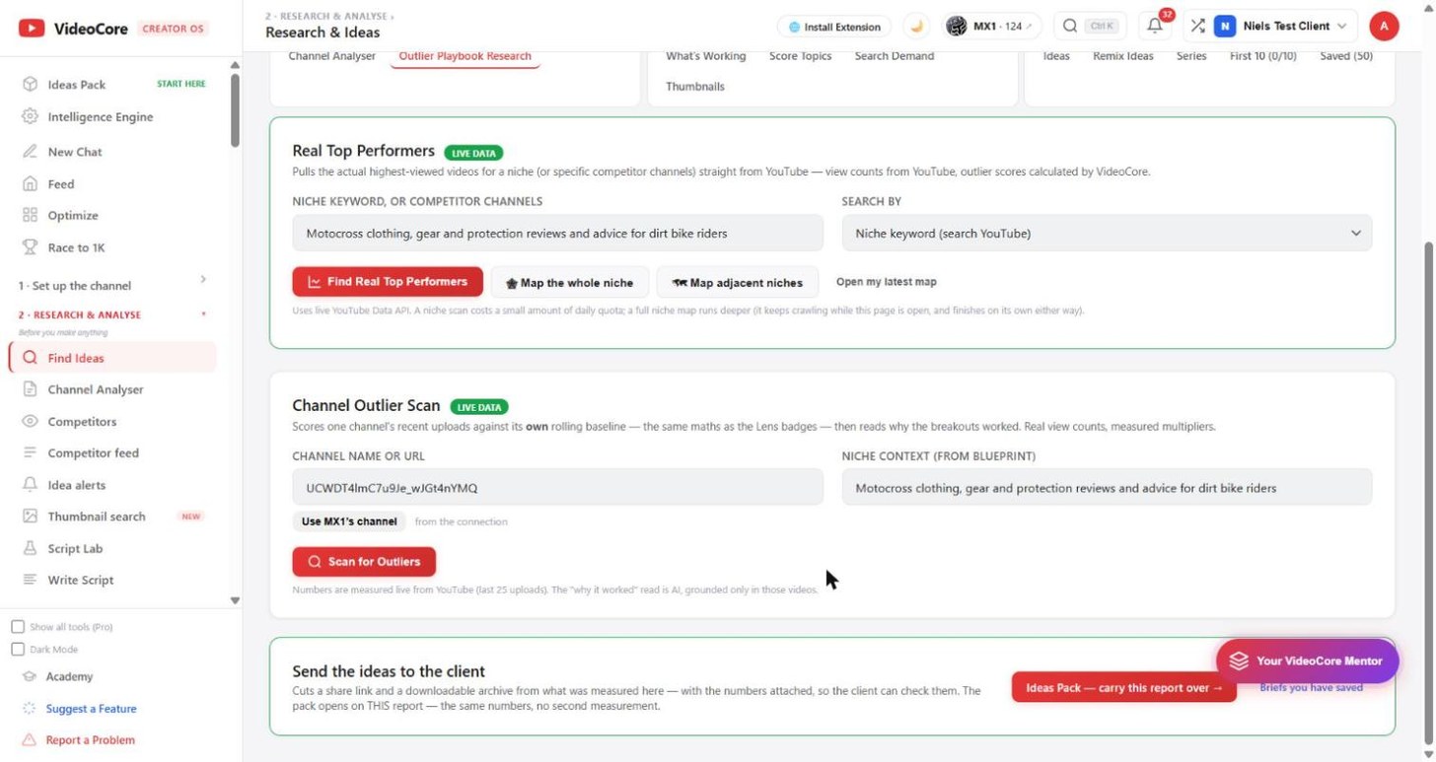Open the notifications bell

coord(1155,27)
